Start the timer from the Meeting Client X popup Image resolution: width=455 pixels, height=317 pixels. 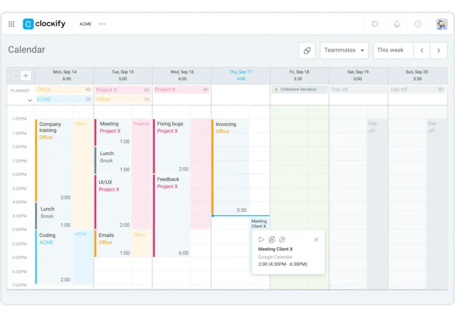click(x=262, y=239)
